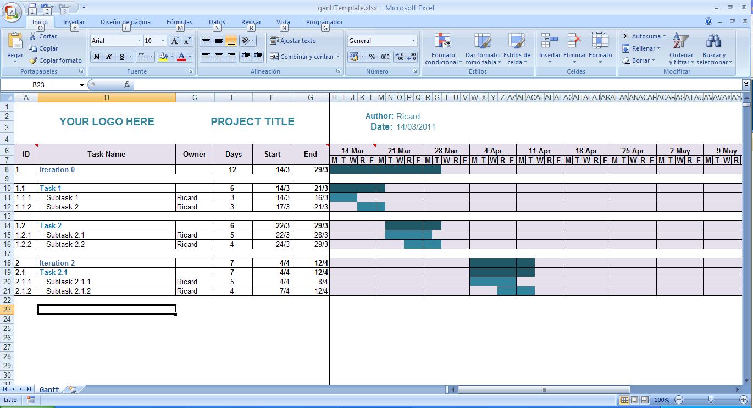The width and height of the screenshot is (753, 408).
Task: Open Formato condicional options
Action: point(443,49)
